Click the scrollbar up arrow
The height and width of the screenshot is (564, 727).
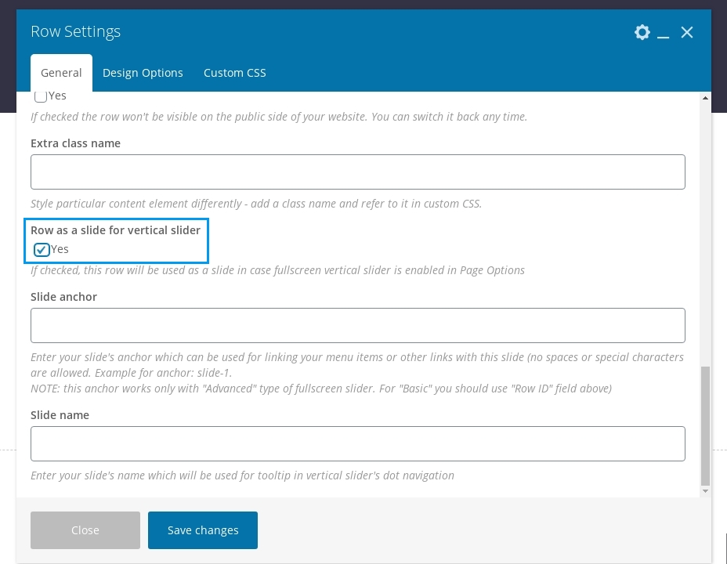coord(705,98)
